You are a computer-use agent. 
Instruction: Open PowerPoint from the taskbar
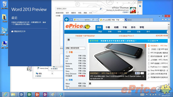pos(37,95)
